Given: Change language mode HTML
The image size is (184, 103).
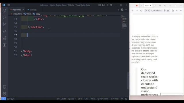Looking at the screenshot, I should tap(93, 99).
